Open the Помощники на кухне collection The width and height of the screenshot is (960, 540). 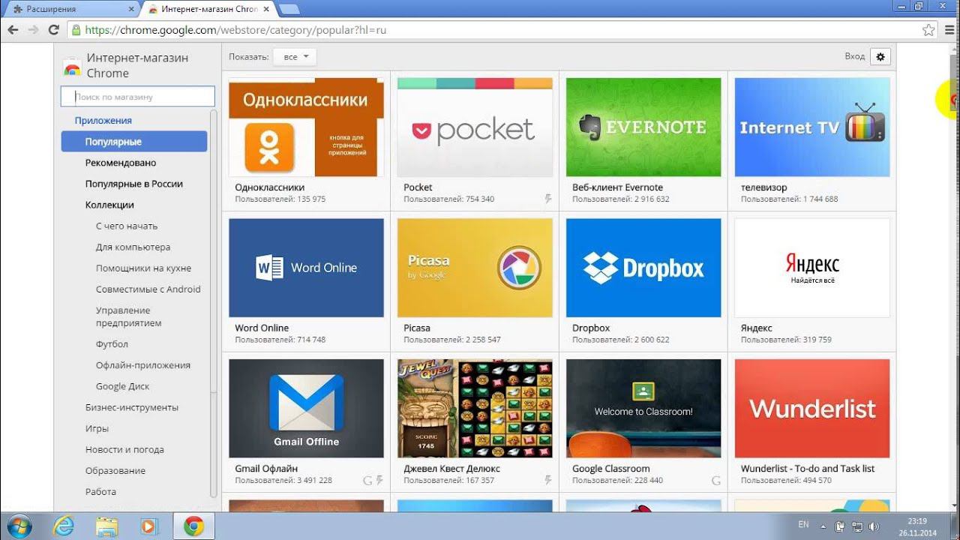click(x=143, y=268)
